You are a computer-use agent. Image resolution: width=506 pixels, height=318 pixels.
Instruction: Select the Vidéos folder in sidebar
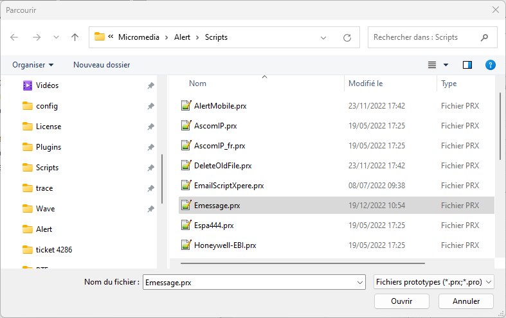click(x=47, y=85)
